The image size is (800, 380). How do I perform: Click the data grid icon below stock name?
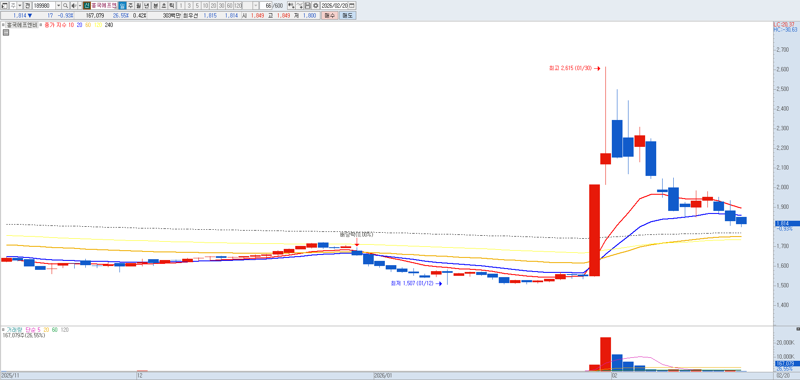[x=6, y=32]
